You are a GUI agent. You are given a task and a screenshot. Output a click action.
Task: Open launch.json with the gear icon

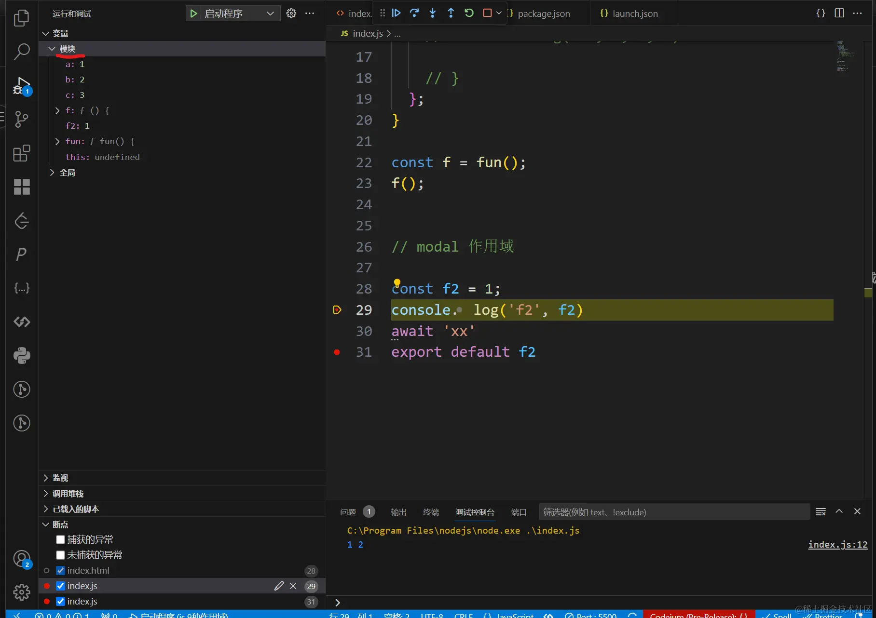coord(291,13)
